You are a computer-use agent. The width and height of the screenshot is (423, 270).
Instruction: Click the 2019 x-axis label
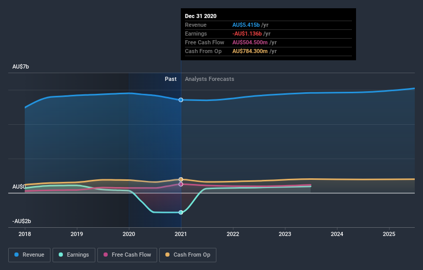(77, 234)
